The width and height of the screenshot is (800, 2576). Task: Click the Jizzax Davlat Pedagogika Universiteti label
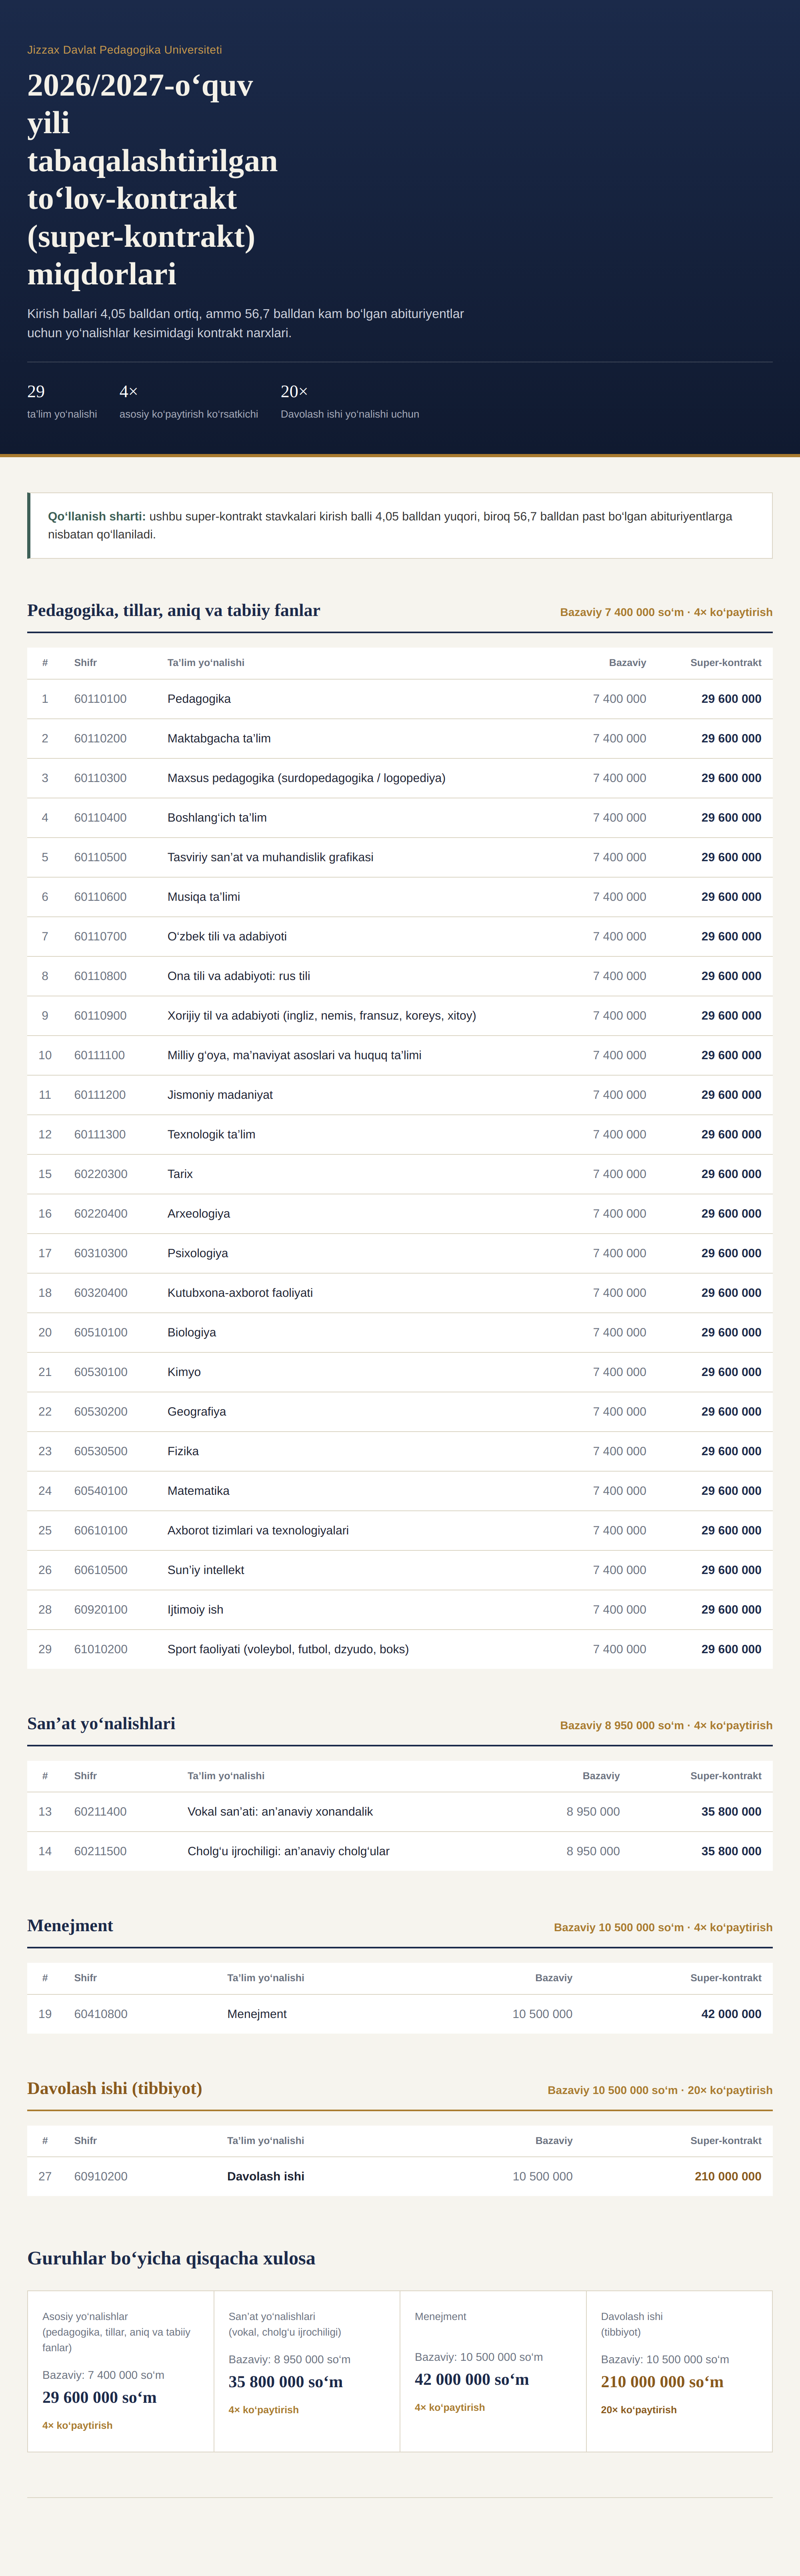coord(124,50)
